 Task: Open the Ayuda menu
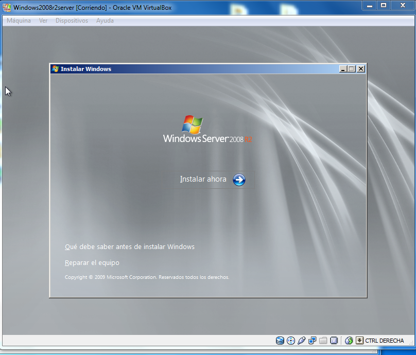(x=105, y=21)
